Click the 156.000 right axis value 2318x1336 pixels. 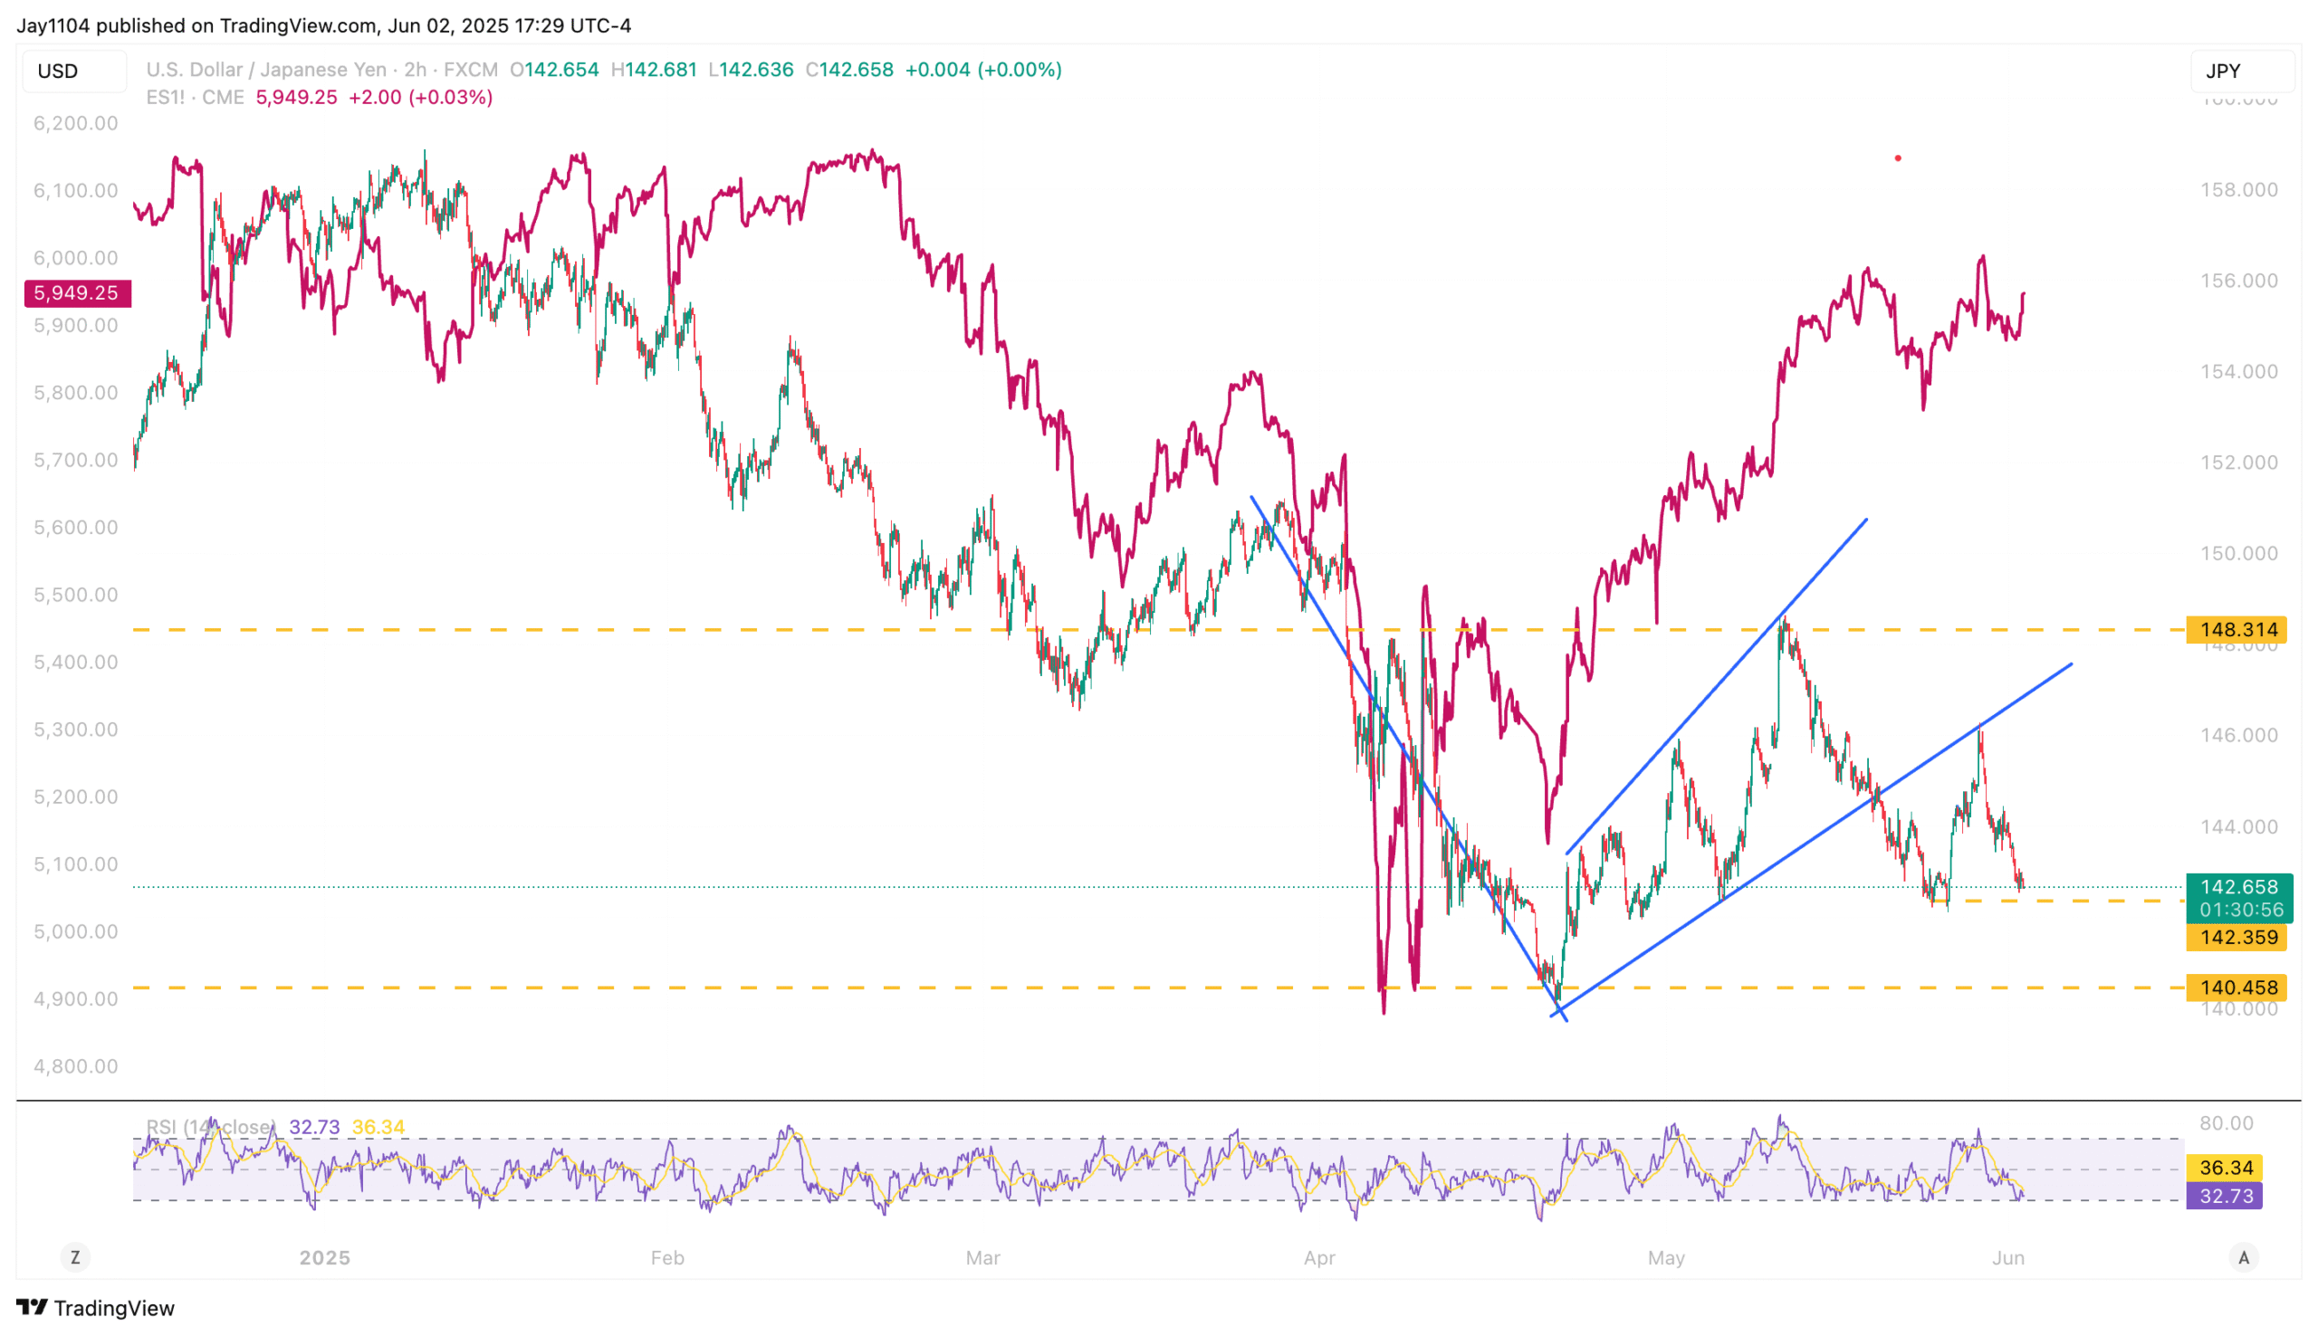[2239, 281]
